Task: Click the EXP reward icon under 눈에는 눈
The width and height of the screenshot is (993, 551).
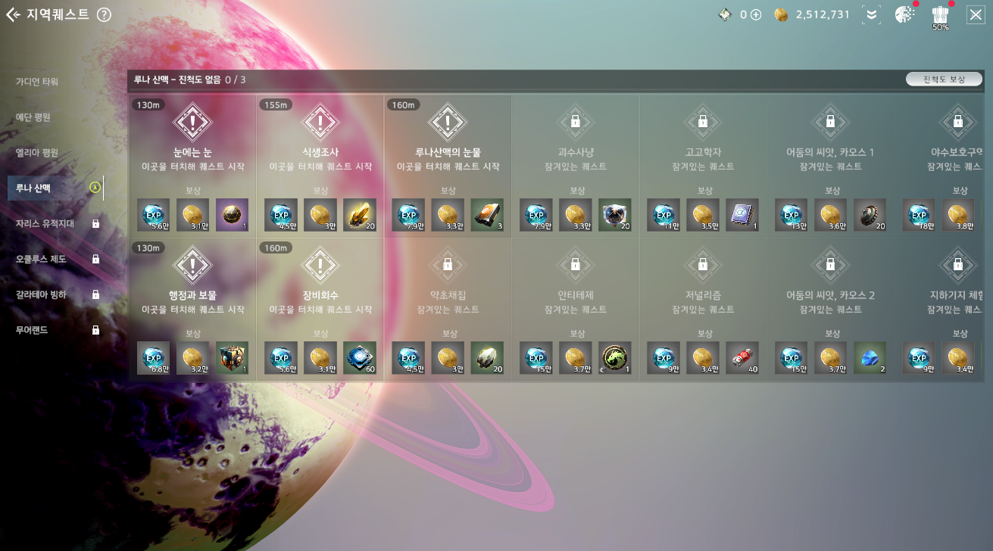Action: point(154,215)
